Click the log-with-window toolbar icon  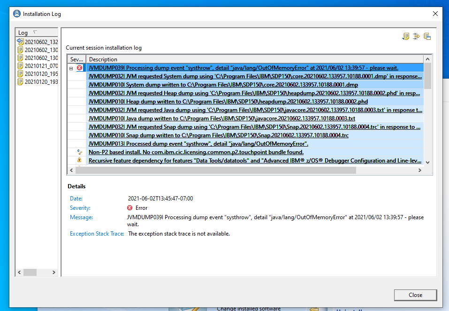(x=427, y=37)
